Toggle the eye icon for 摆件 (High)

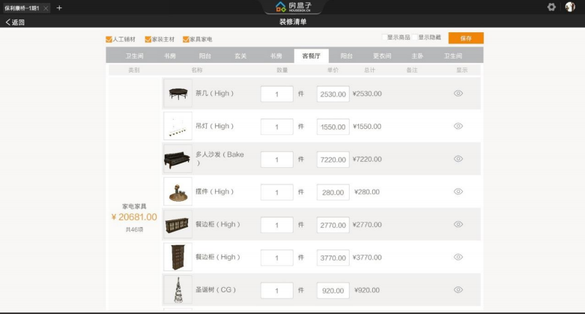458,192
